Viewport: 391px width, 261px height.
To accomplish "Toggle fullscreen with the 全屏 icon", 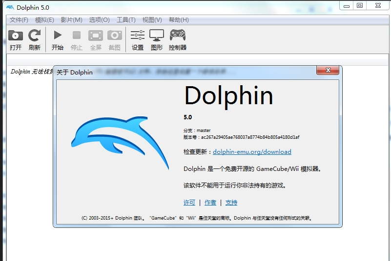I will pyautogui.click(x=96, y=40).
